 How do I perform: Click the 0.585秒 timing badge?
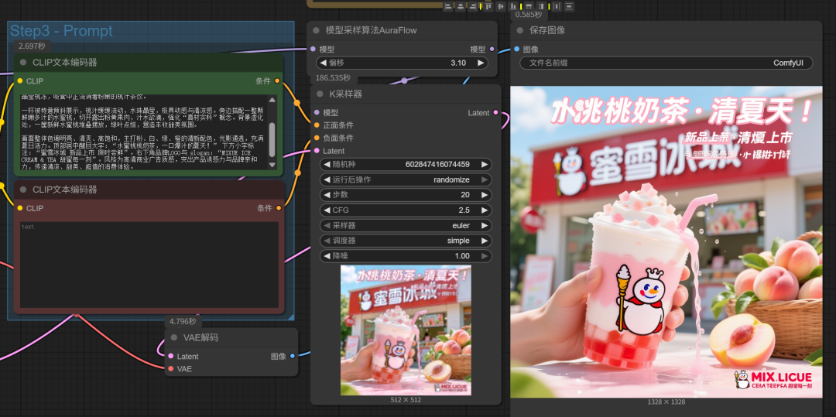pyautogui.click(x=529, y=15)
